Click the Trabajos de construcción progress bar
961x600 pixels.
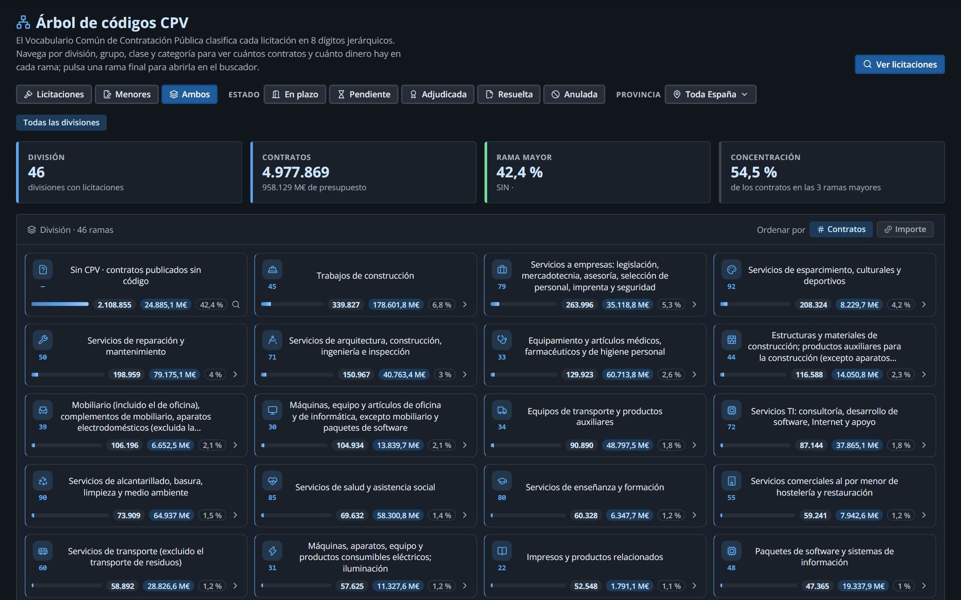pos(292,304)
